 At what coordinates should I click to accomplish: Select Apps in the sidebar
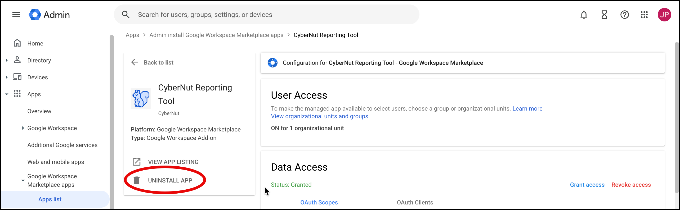[34, 94]
